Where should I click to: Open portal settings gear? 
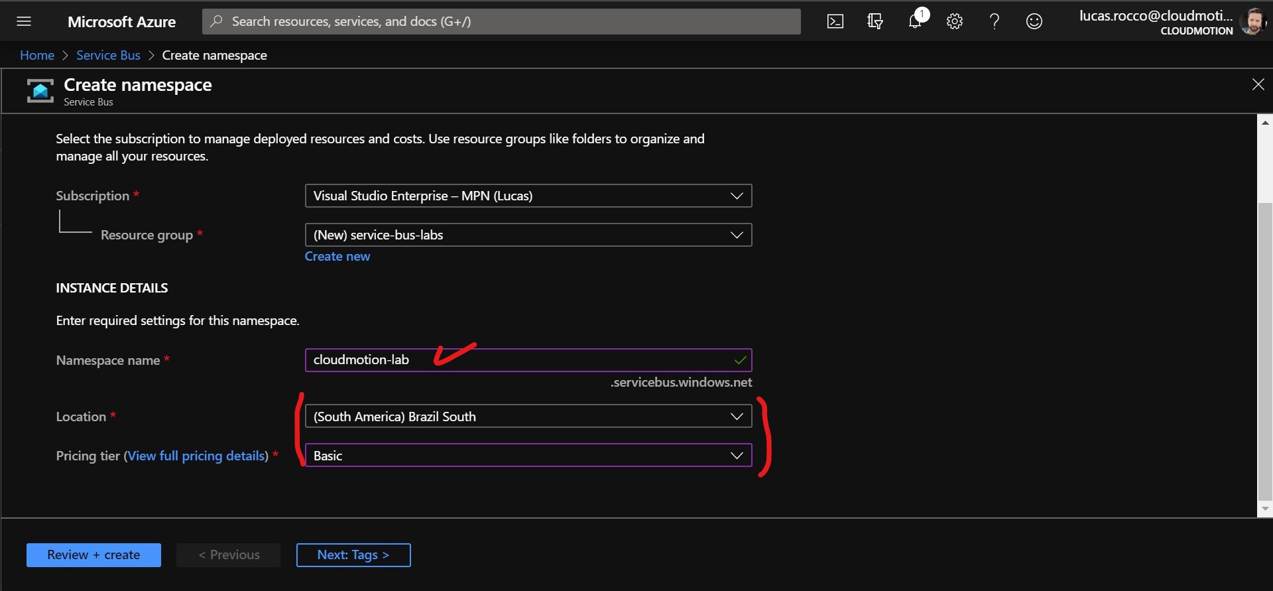coord(955,21)
